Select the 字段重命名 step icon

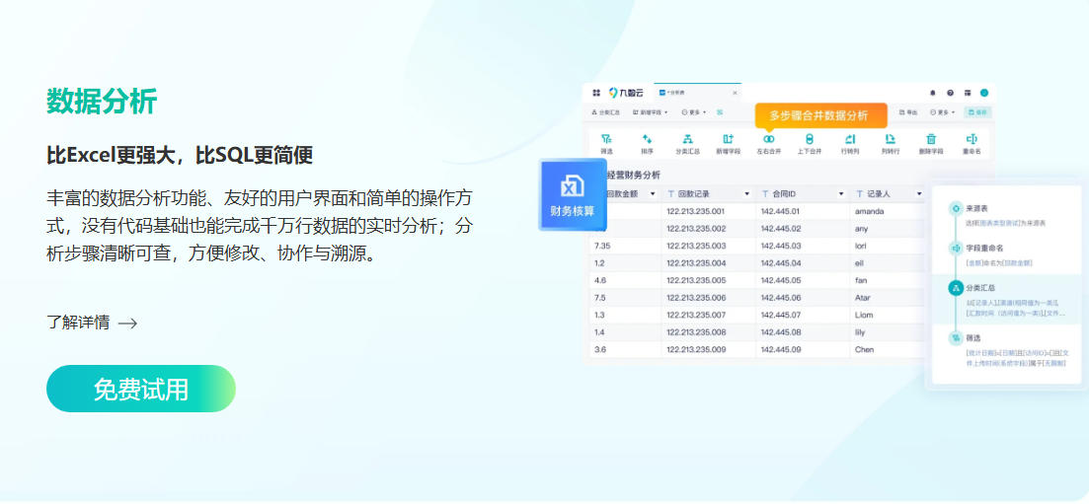pyautogui.click(x=956, y=248)
